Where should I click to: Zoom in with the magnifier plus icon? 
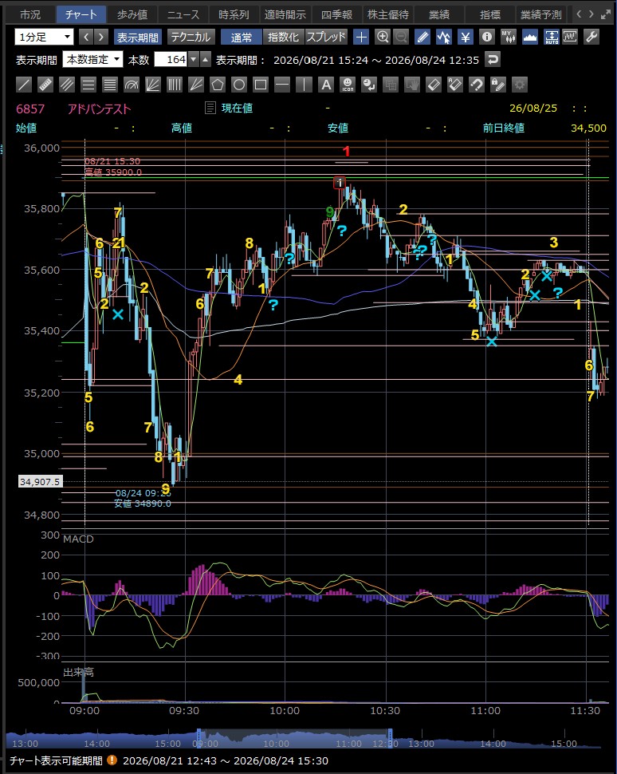coord(382,37)
